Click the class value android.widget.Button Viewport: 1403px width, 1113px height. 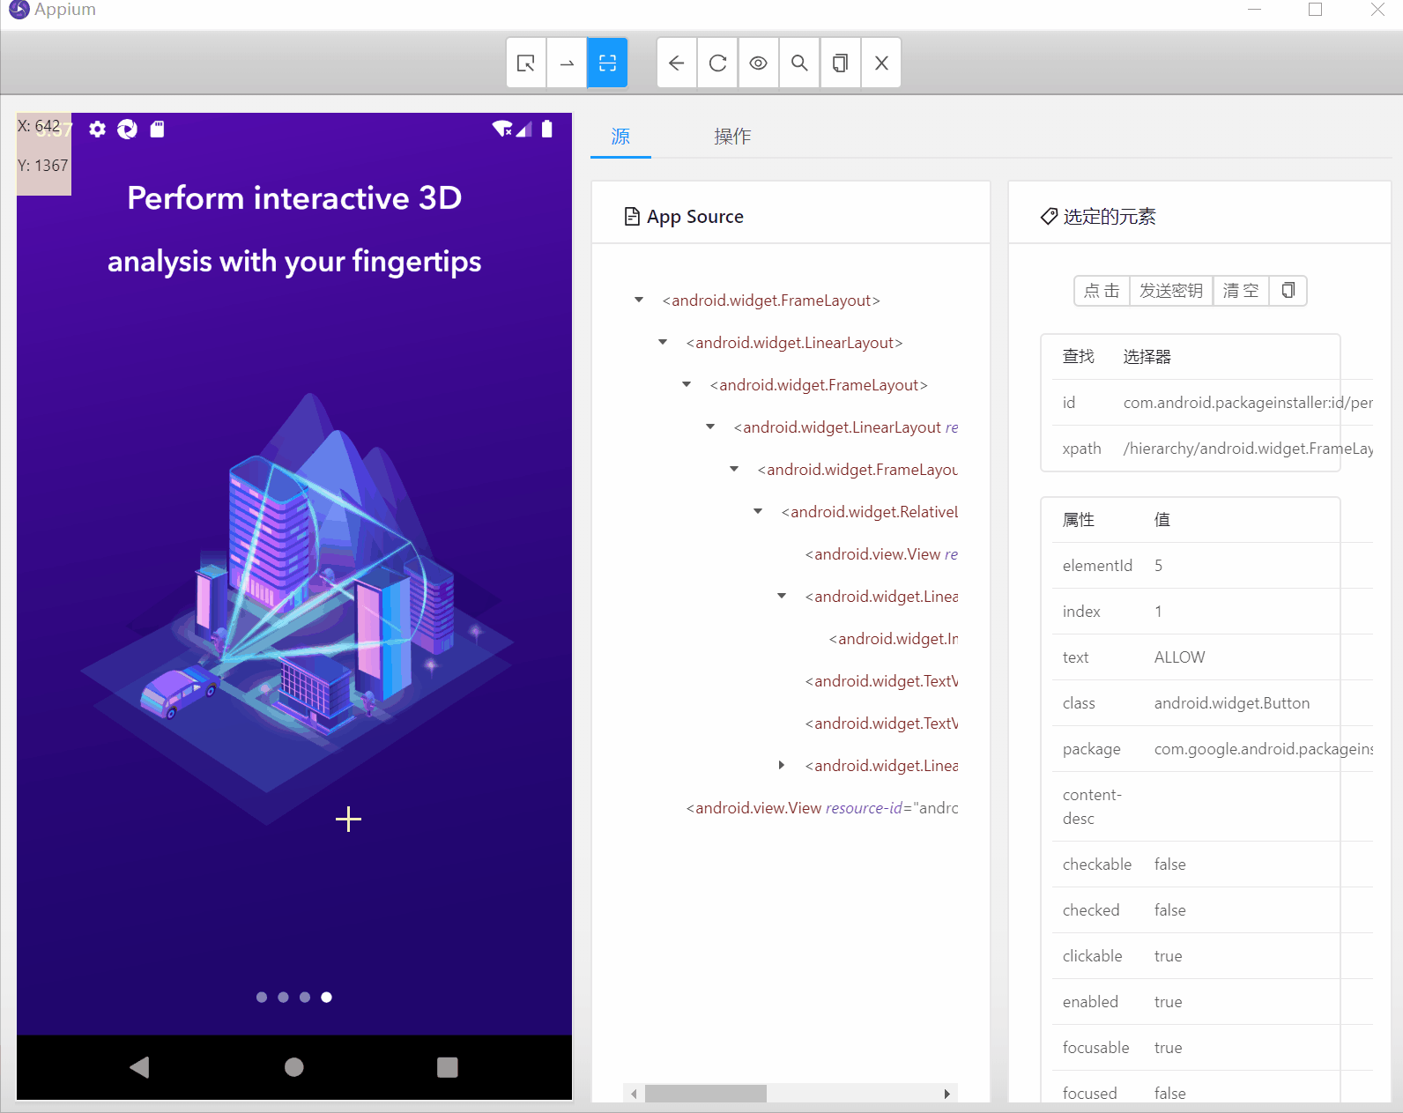pos(1232,703)
